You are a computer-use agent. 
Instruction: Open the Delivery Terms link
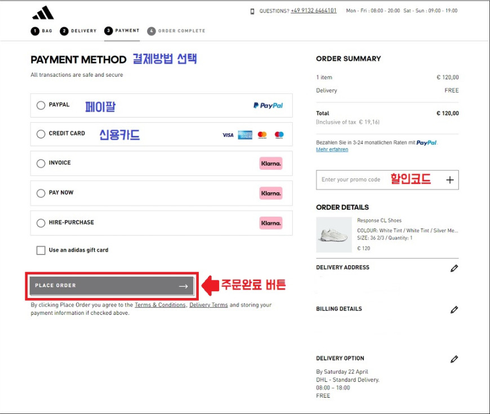[x=208, y=305]
